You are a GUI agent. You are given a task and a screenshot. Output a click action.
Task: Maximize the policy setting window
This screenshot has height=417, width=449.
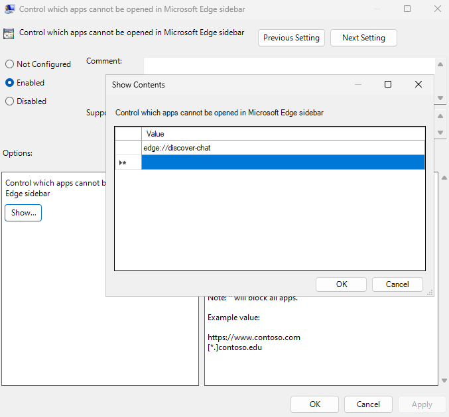coord(407,9)
